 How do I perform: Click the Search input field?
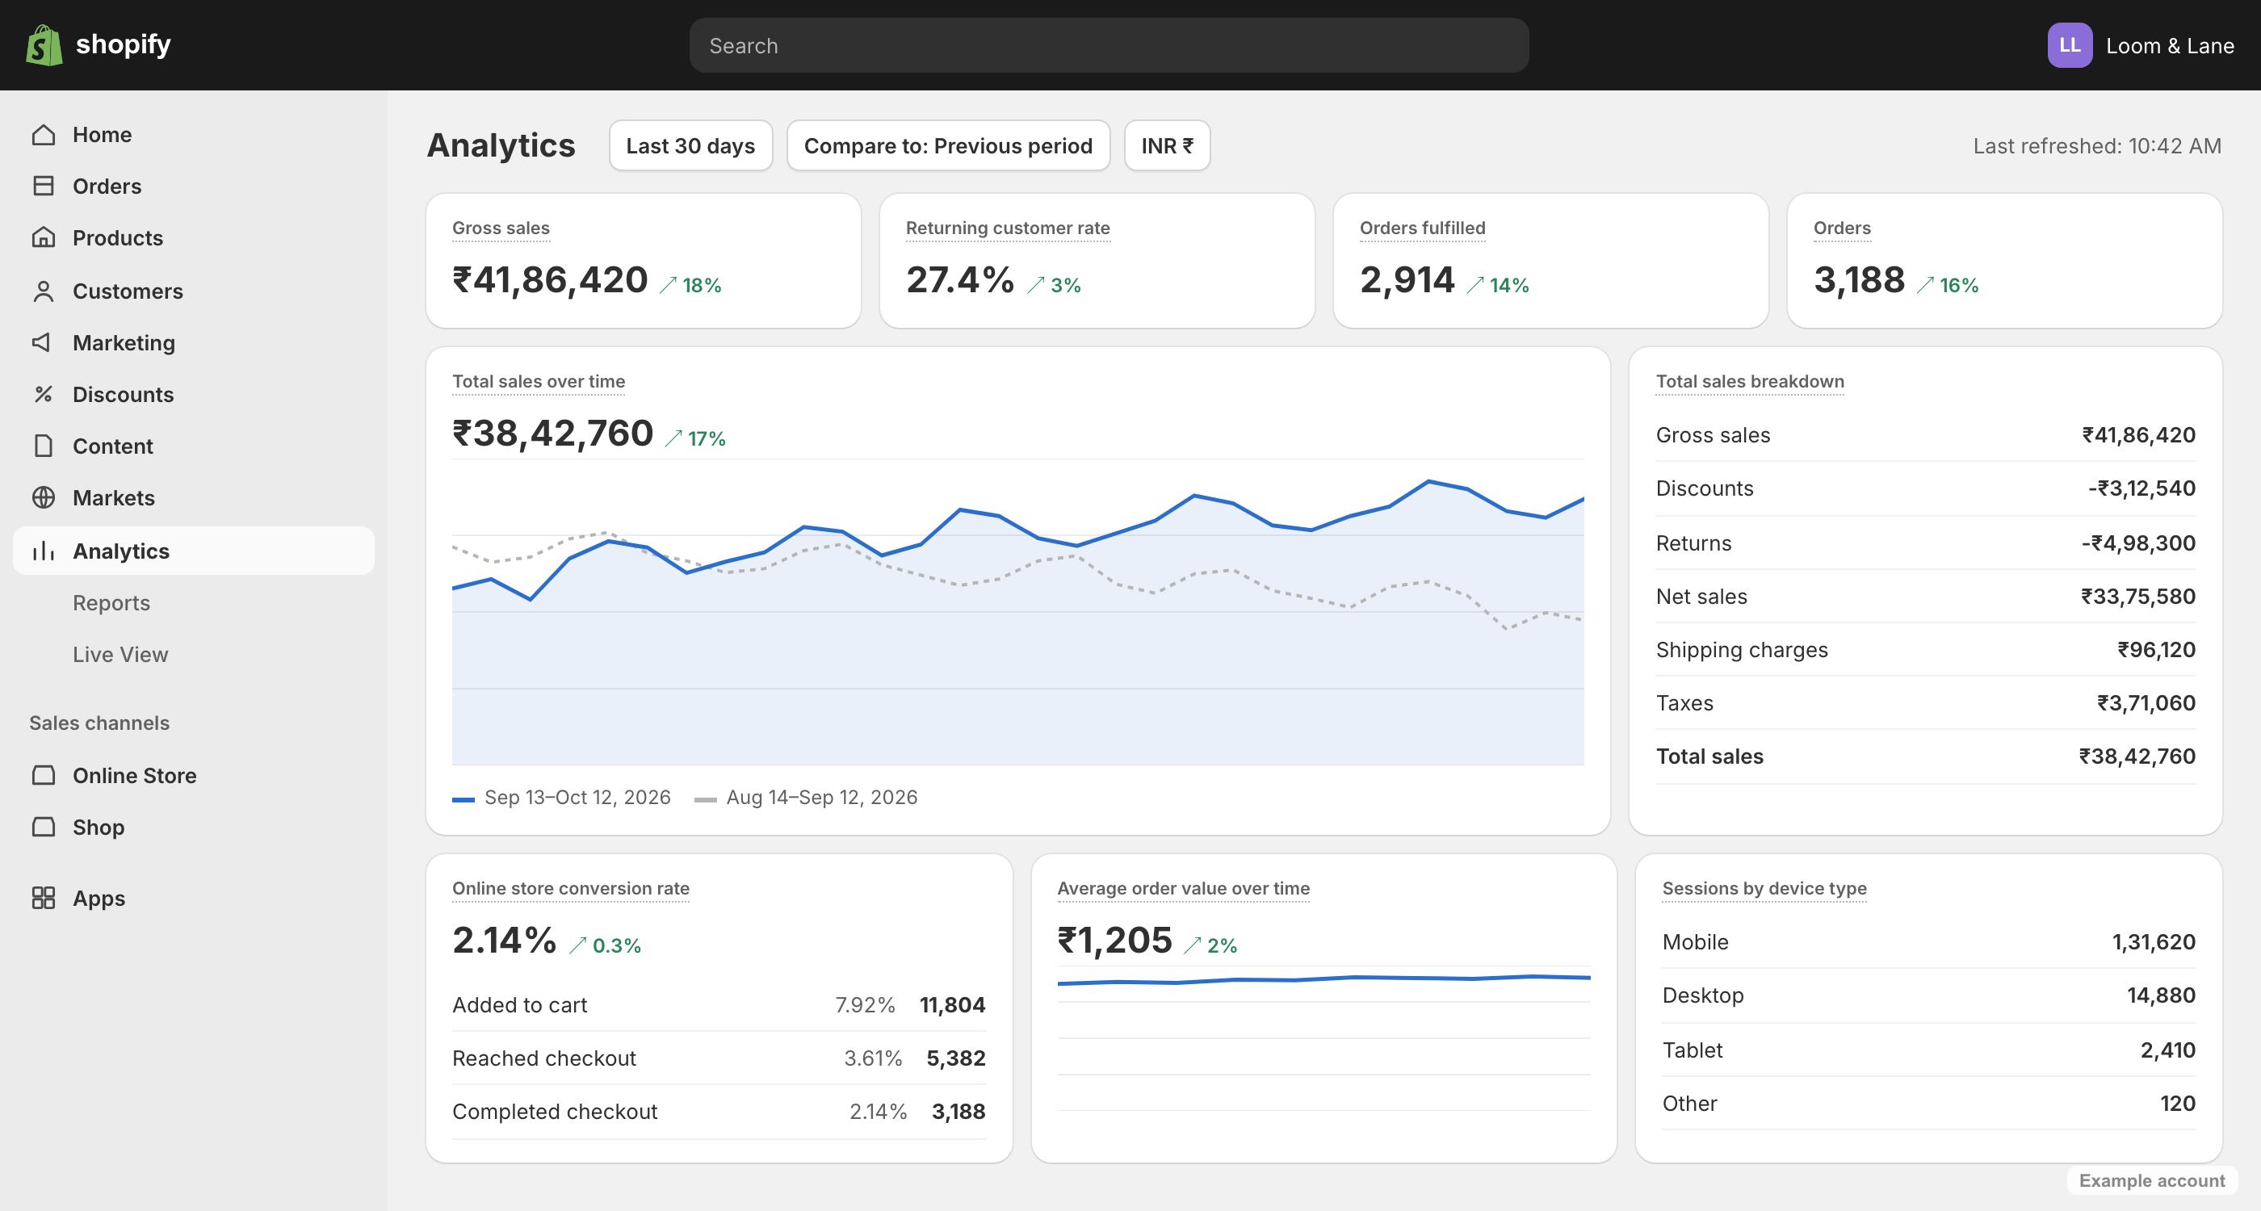click(x=1109, y=46)
